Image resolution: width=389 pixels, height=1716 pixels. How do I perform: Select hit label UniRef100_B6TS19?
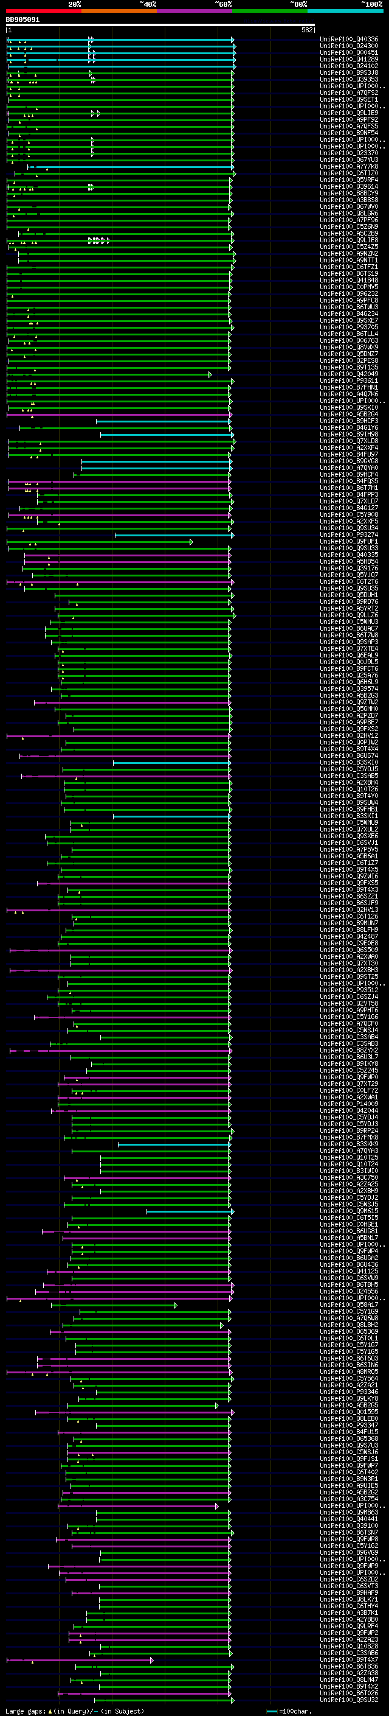(349, 274)
